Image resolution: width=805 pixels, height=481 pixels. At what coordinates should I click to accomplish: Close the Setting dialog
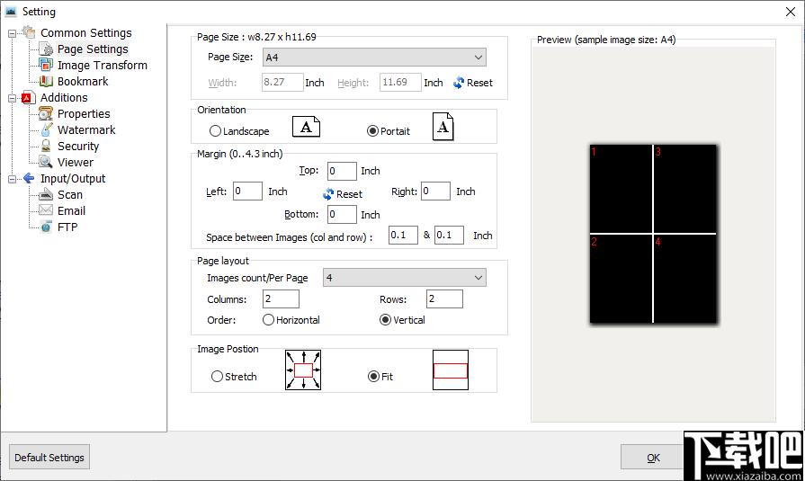click(791, 12)
